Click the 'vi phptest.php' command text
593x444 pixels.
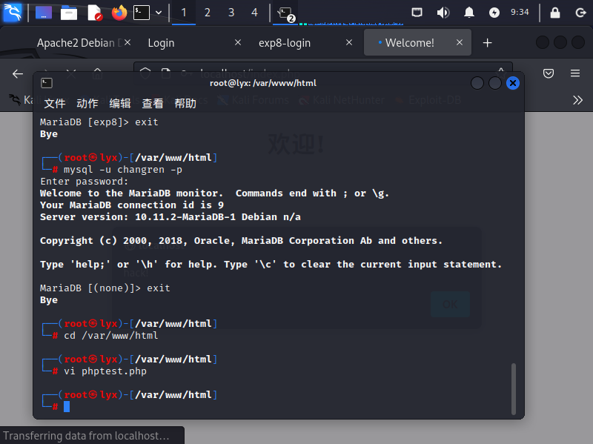[x=105, y=371]
